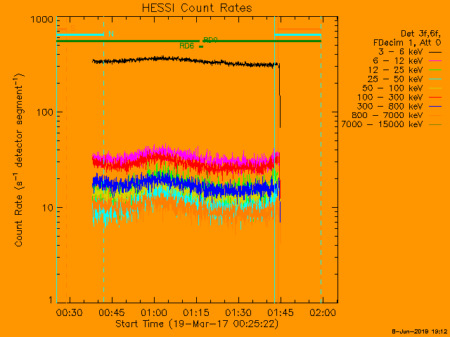Image resolution: width=450 pixels, height=337 pixels.
Task: Click the '7000 - 15000 keV' legend label
Action: click(382, 124)
